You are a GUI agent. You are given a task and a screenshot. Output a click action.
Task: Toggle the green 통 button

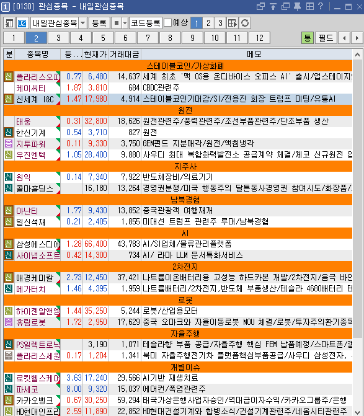(308, 38)
